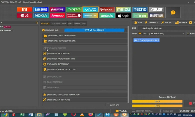Click PRELOADER REMOVE VIVO ACCOUNT button

click(85, 69)
